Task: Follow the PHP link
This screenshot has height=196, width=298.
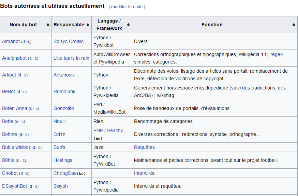Action: (98, 130)
